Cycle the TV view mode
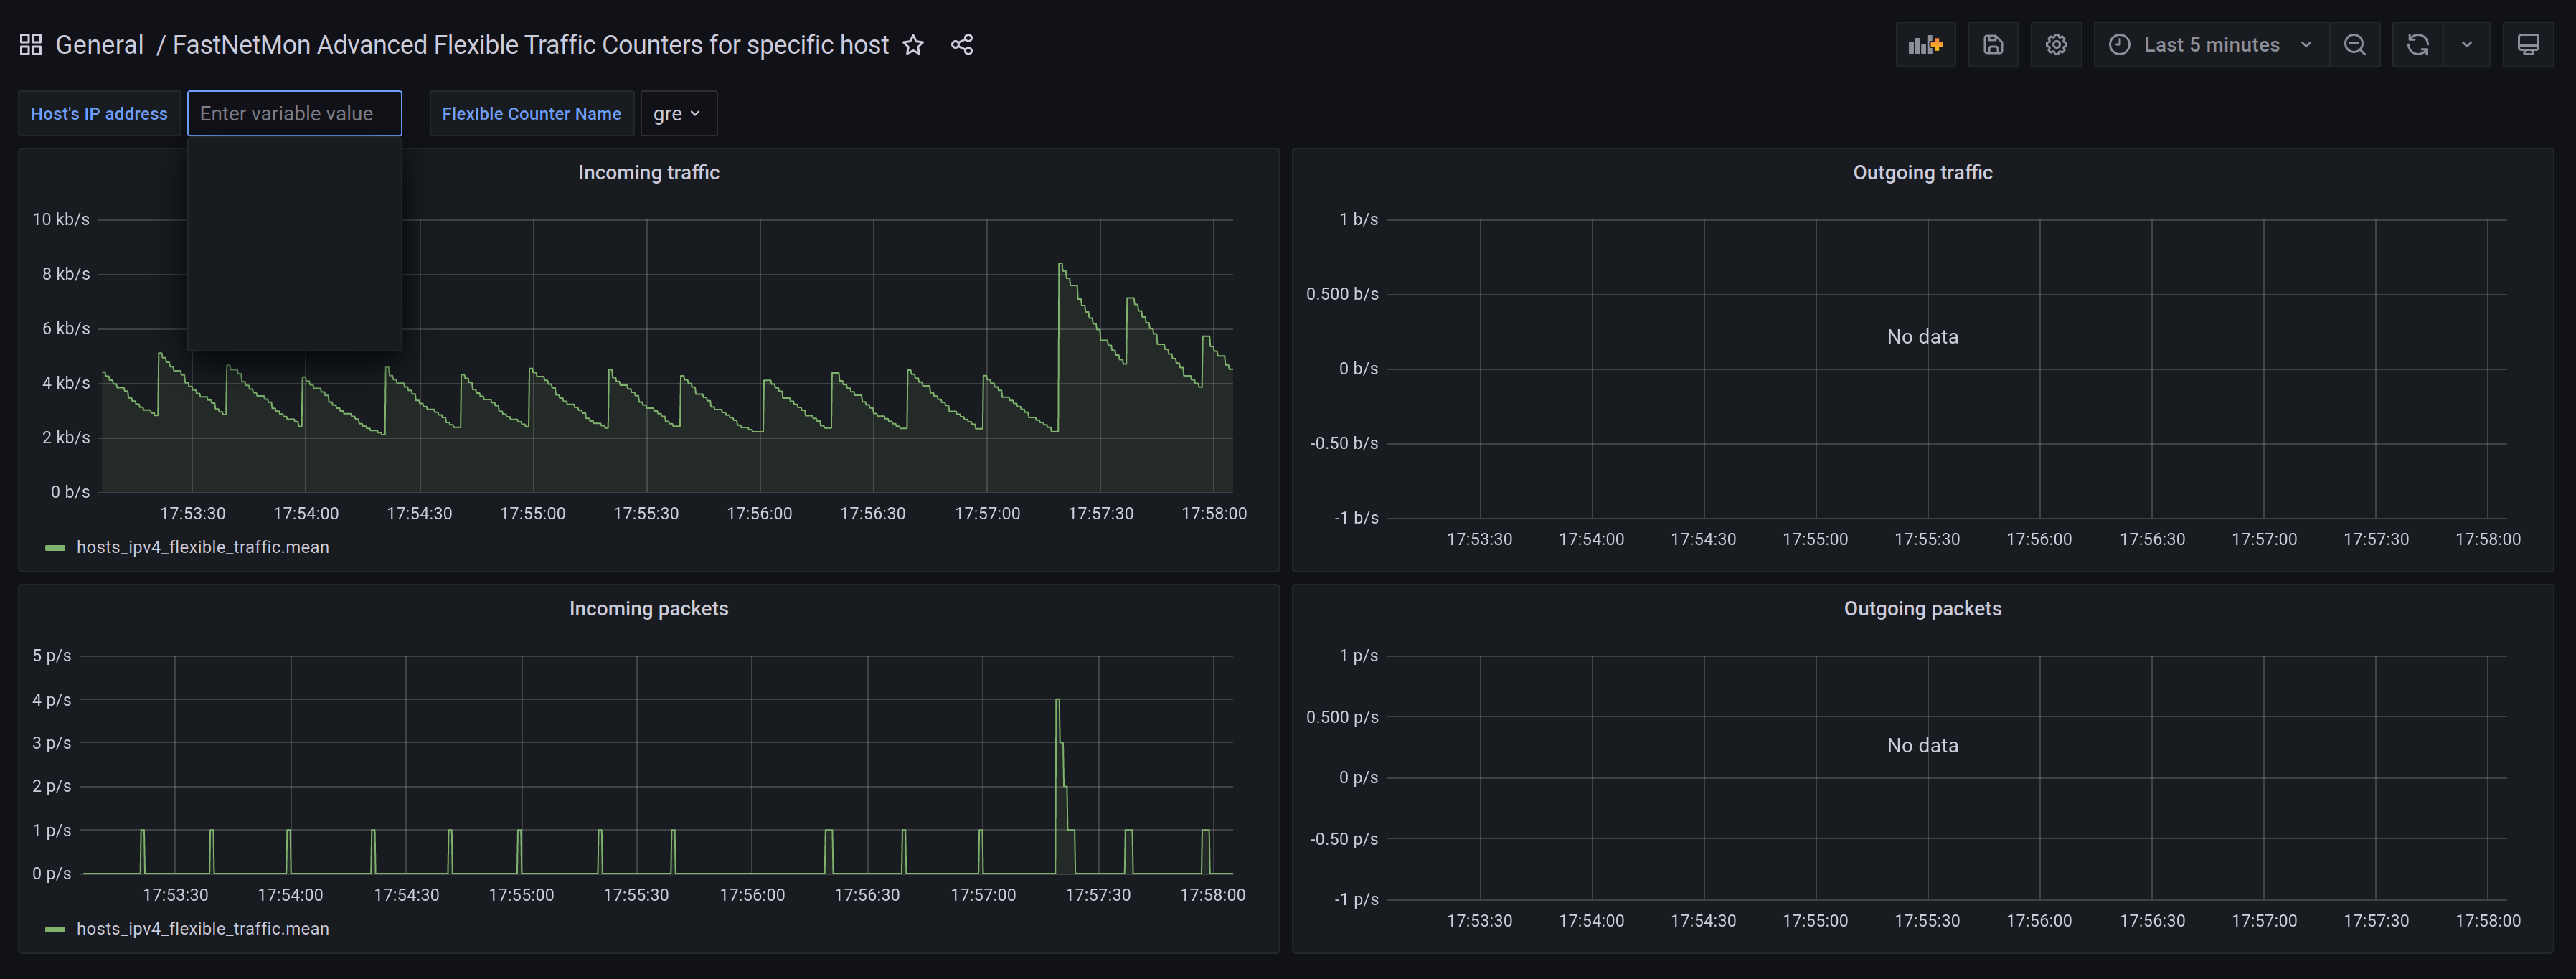Viewport: 2576px width, 979px height. pyautogui.click(x=2528, y=45)
